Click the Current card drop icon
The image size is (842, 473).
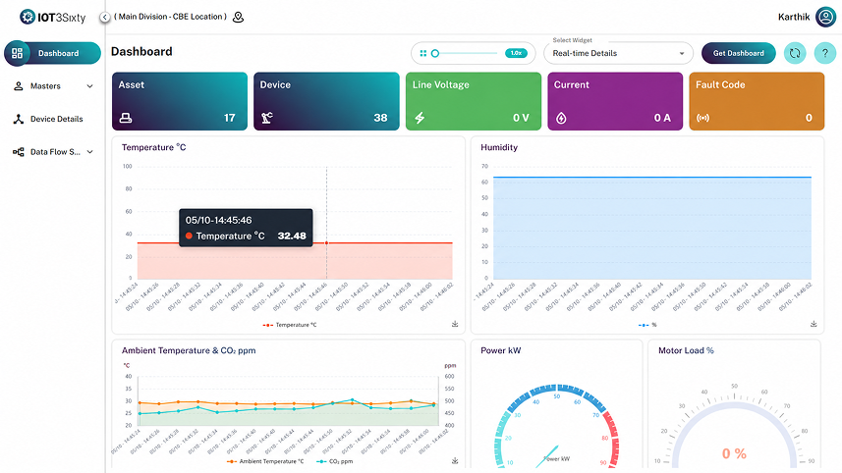pos(561,118)
